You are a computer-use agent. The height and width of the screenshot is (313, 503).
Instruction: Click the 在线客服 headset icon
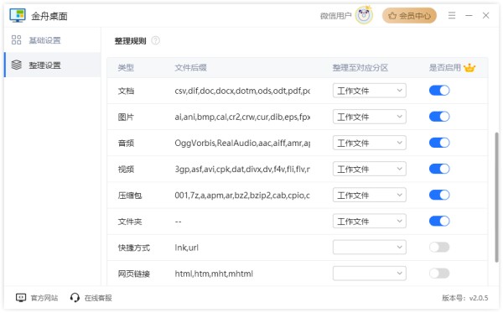point(75,298)
